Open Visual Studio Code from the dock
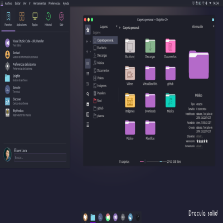The height and width of the screenshot is (223, 223). click(115, 217)
